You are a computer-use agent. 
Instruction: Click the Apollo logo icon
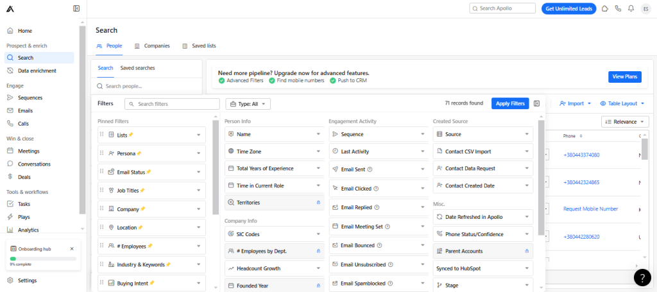click(10, 9)
